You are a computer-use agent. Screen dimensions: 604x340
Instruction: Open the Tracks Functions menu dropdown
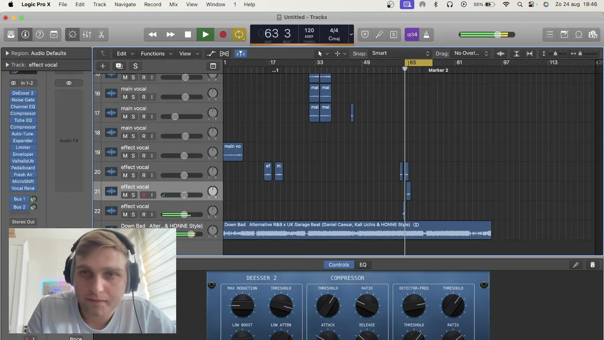[157, 53]
